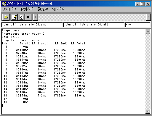Image resolution: width=152 pixels, height=116 pixels.
Task: Click the "LP End:" column header
Action: 61,43
